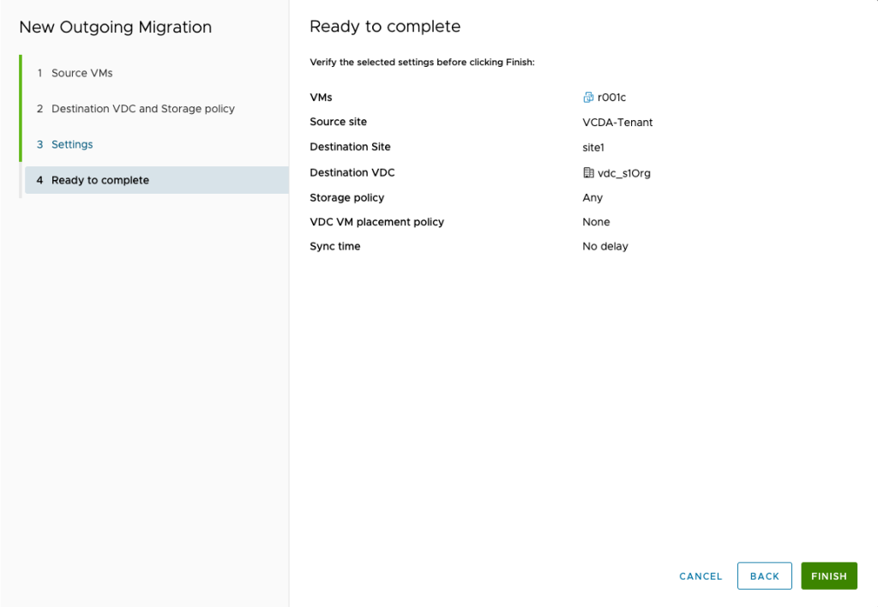Open Destination VDC and Storage policy step
Viewport: 878px width, 607px height.
[x=136, y=109]
